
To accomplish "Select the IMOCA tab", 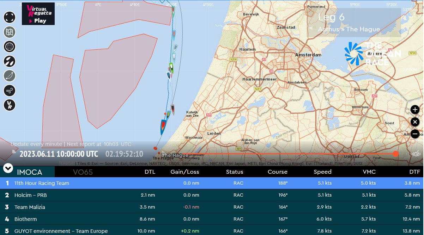I will 30,172.
